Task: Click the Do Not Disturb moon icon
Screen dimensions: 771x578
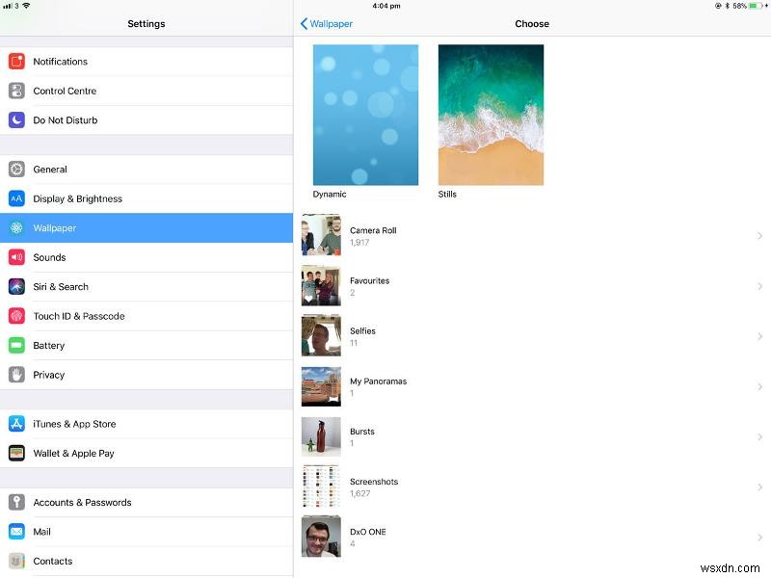Action: pyautogui.click(x=16, y=119)
